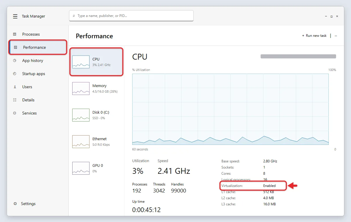
Task: Click the Threads count 3042
Action: pyautogui.click(x=159, y=191)
